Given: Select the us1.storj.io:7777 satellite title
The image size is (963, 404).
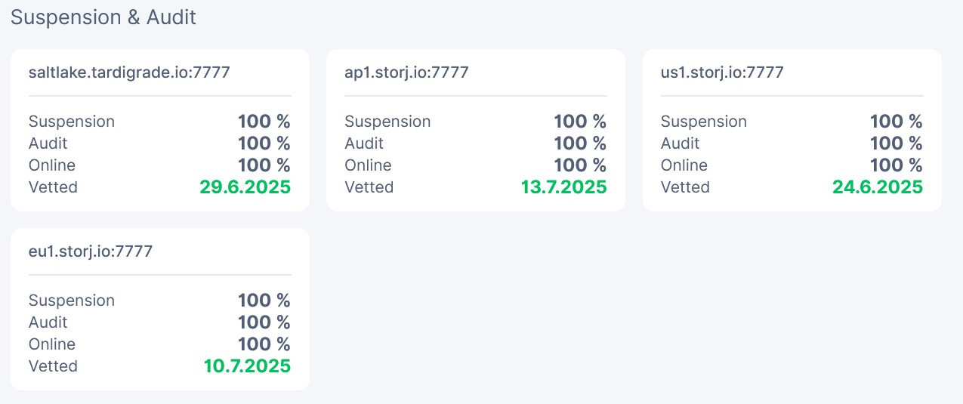Looking at the screenshot, I should click(x=722, y=73).
